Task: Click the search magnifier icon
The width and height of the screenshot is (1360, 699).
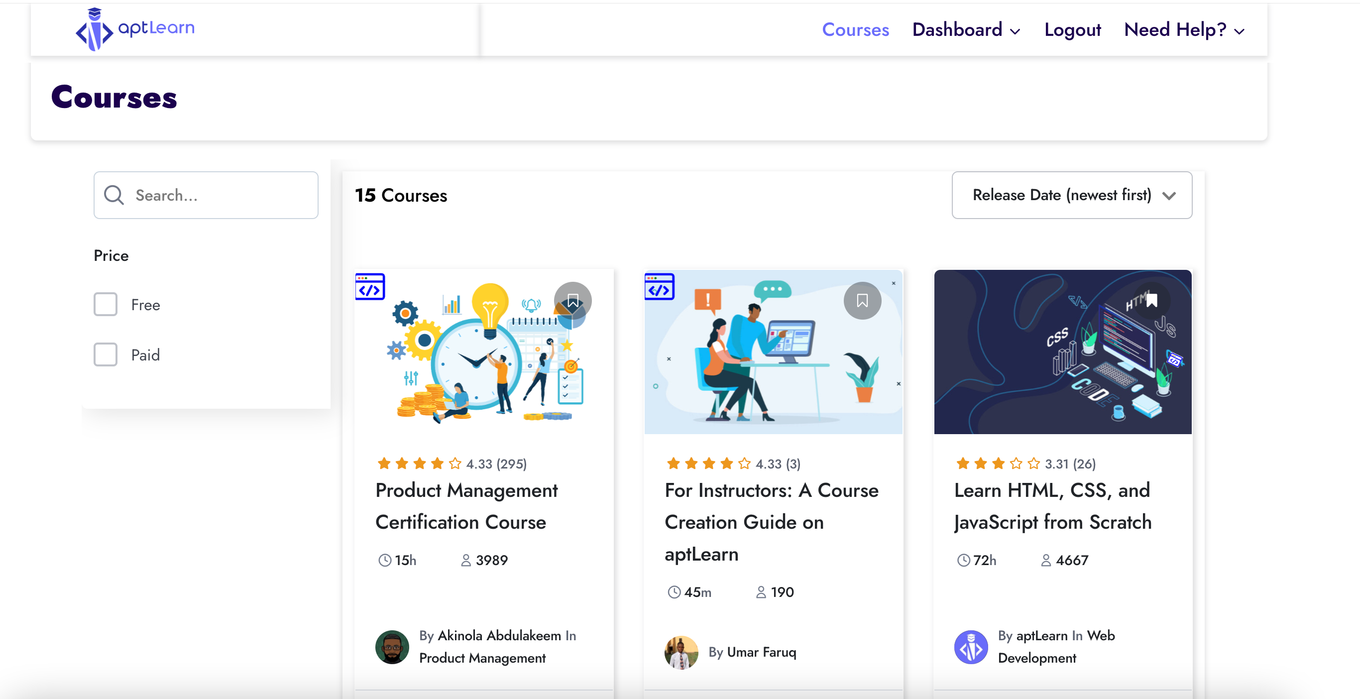Action: pos(113,195)
